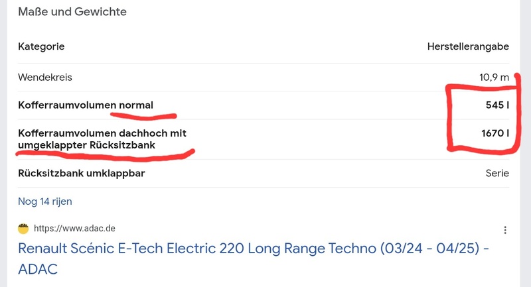
Task: Click the 'Maße und Gewichte' heading
Action: (72, 12)
